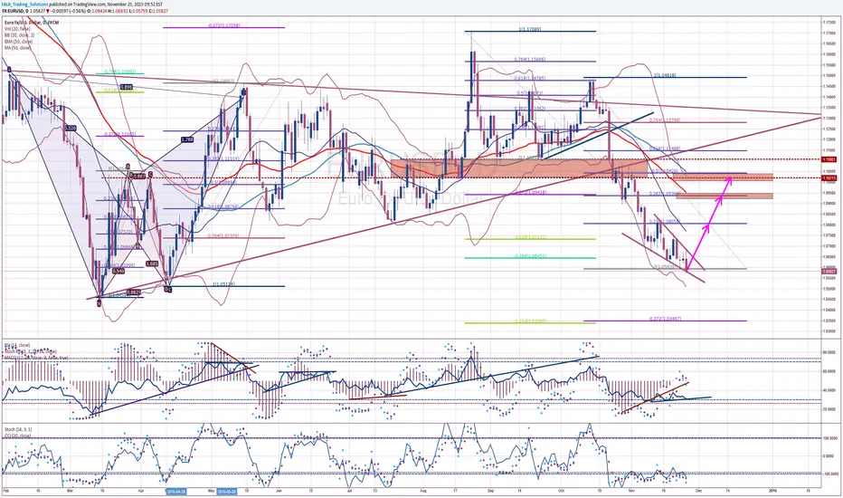Click the Aug label on time axis
This screenshot has width=843, height=498.
(x=423, y=491)
